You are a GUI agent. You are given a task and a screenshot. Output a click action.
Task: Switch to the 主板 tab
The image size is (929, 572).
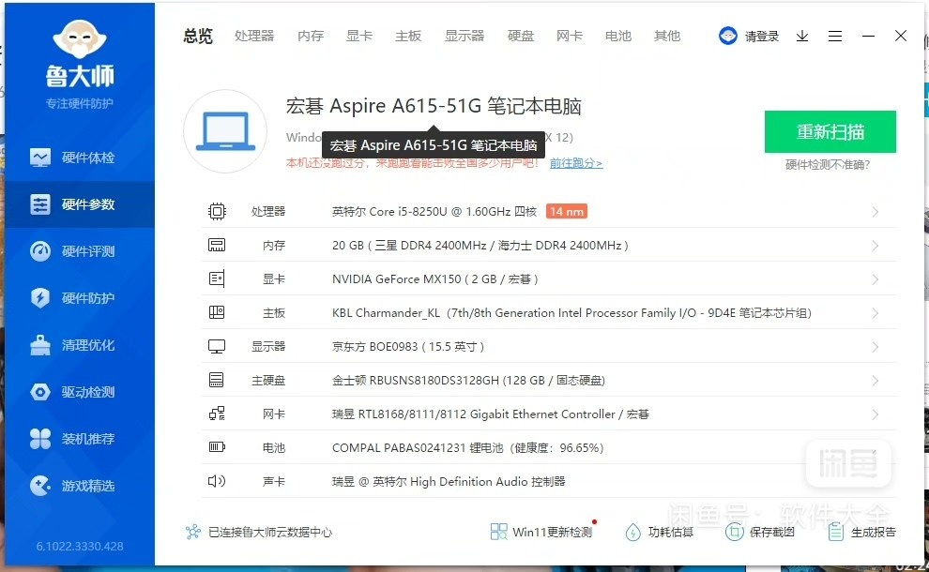tap(408, 37)
